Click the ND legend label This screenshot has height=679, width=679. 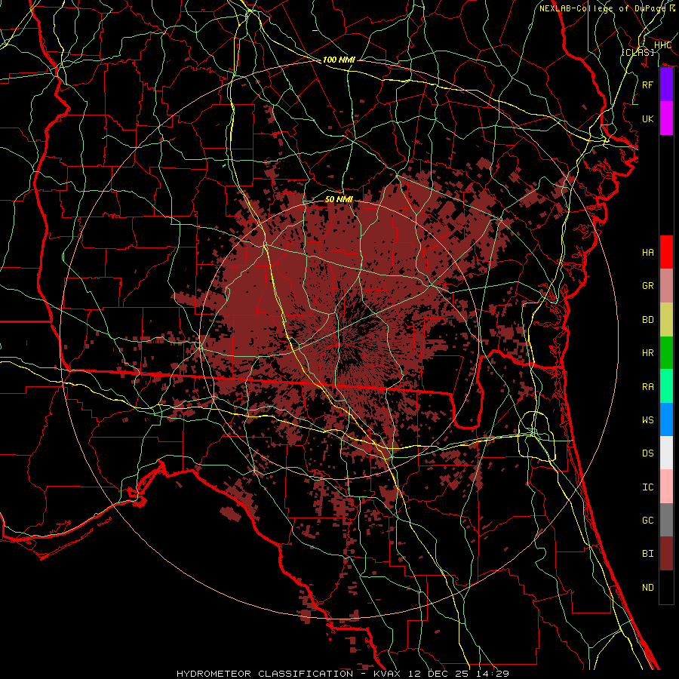point(648,588)
